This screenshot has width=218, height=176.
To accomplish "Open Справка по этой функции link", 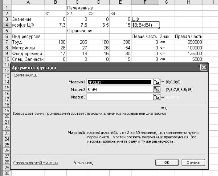I will tap(35, 163).
